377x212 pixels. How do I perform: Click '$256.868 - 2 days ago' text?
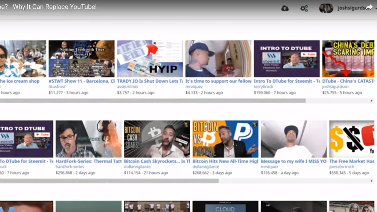pos(75,173)
